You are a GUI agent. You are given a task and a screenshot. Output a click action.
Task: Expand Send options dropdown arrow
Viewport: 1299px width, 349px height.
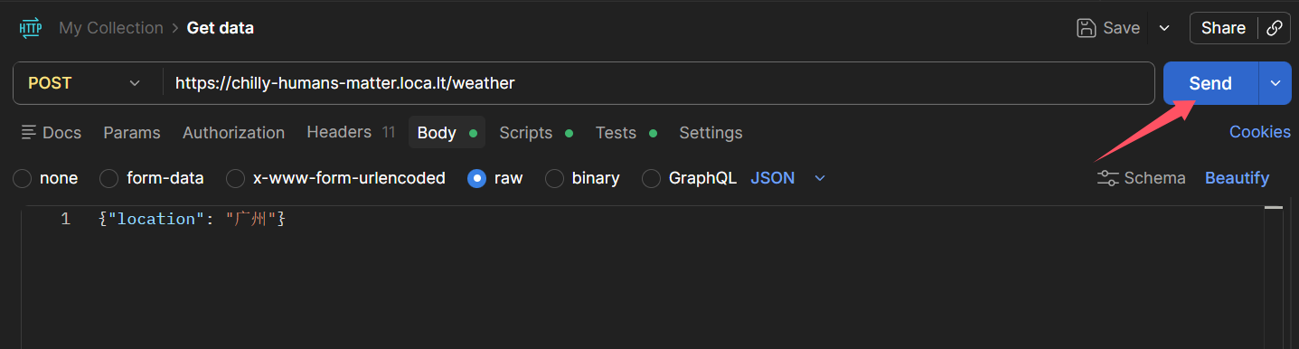[1275, 83]
